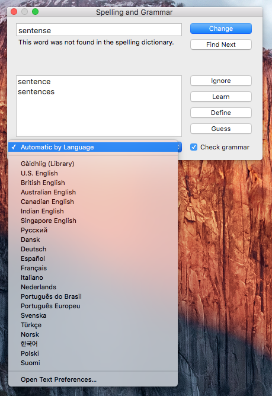Click the Change button
This screenshot has height=396, width=272.
(221, 28)
